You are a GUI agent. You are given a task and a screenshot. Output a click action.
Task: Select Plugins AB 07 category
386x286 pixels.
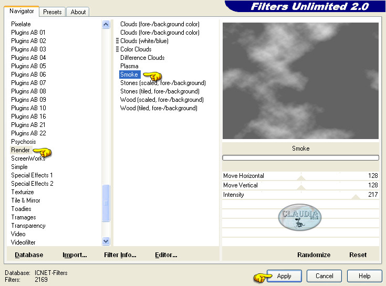coord(28,82)
